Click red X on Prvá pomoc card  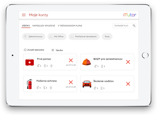click(71, 60)
